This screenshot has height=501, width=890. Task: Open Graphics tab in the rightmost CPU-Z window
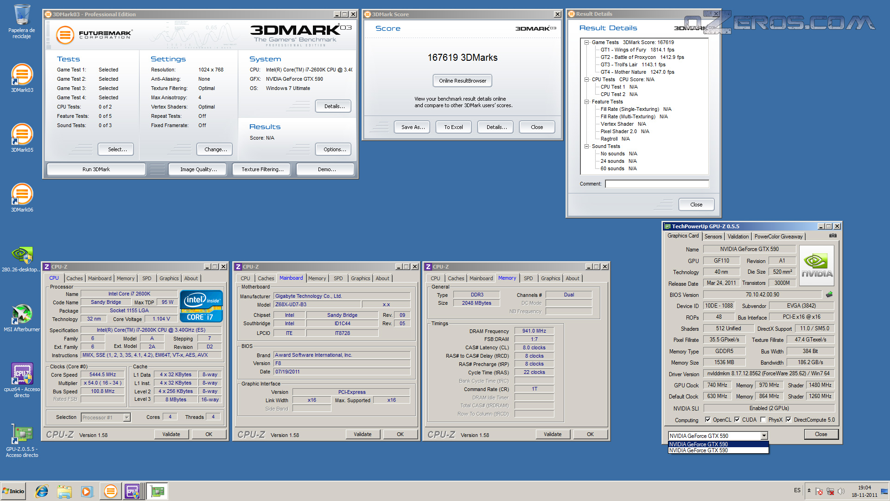pos(550,278)
